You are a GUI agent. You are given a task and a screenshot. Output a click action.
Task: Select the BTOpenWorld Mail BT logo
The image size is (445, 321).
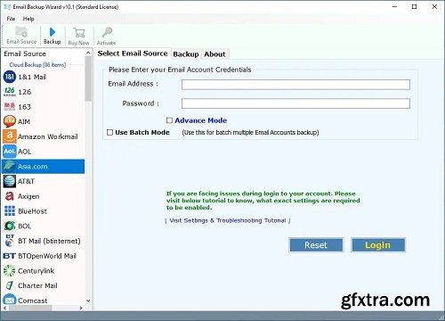pos(9,256)
